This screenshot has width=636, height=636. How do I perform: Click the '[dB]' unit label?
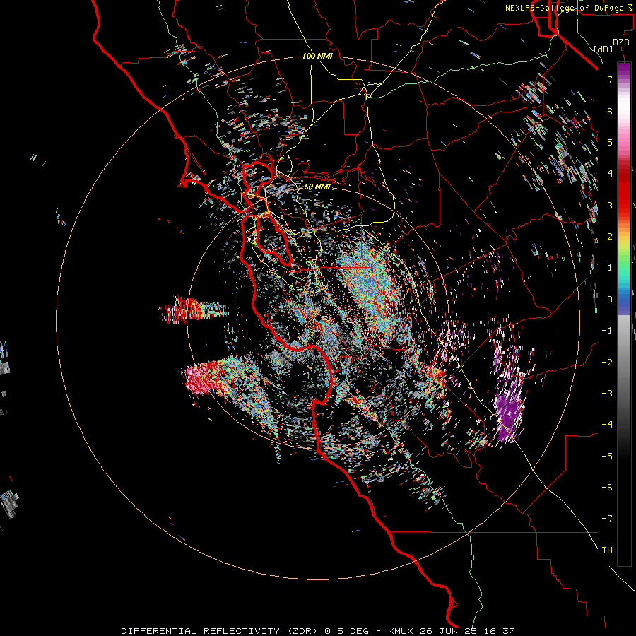[603, 49]
